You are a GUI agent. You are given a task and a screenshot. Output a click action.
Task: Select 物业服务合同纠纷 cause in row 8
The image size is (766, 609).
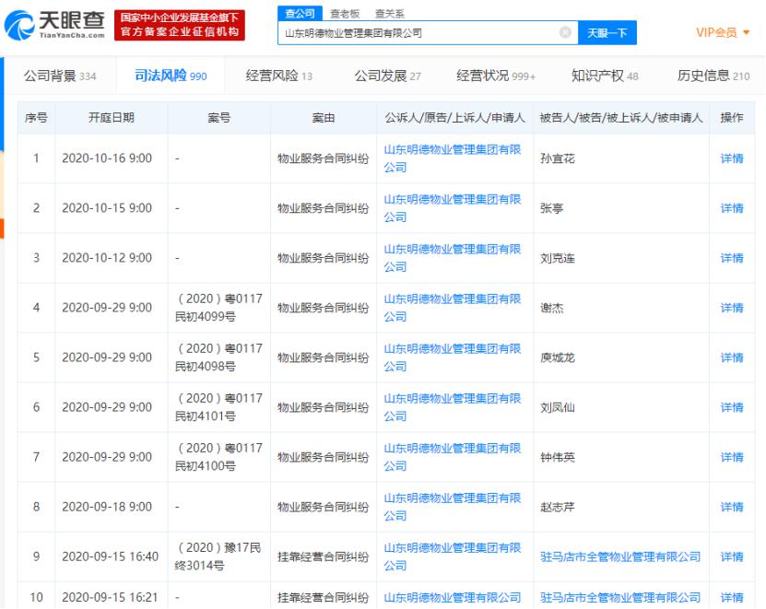(324, 508)
